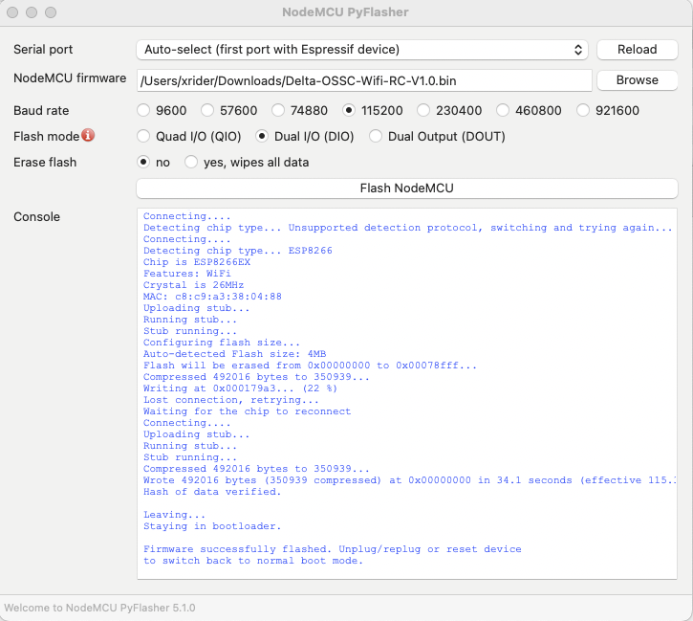Click 'Wrote 492016 bytes' console line
Image resolution: width=693 pixels, height=621 pixels.
pos(409,480)
